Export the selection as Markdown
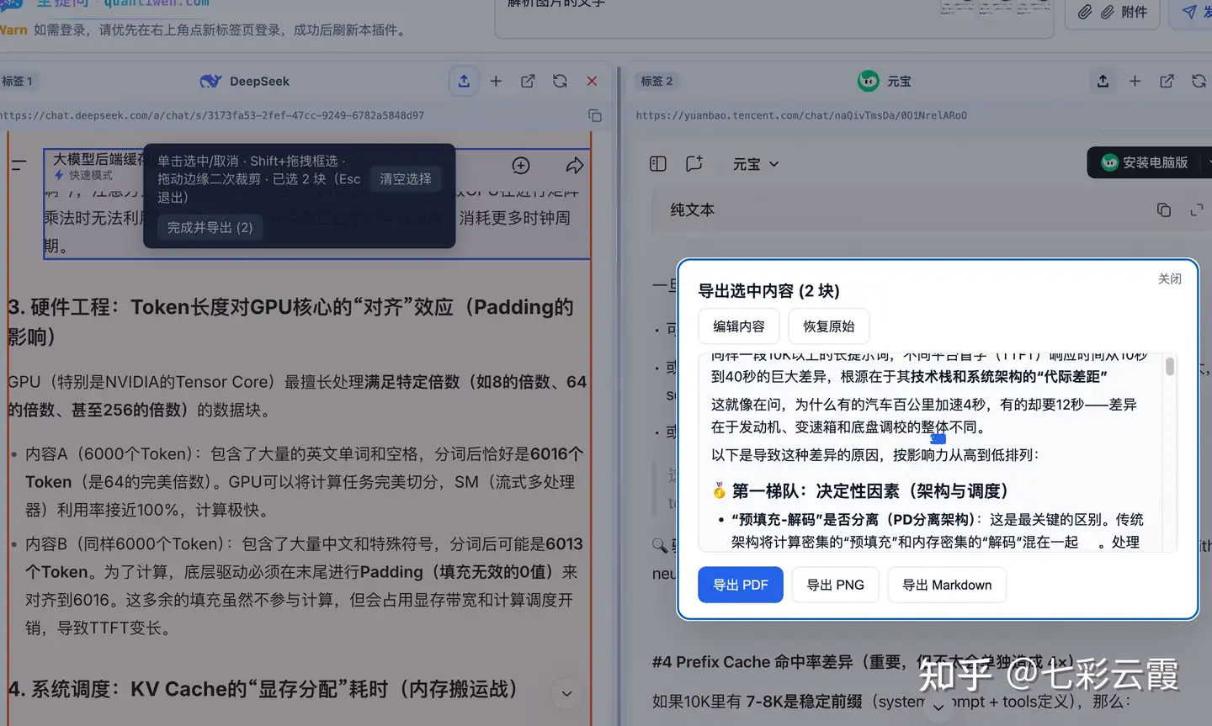The width and height of the screenshot is (1212, 726). point(947,585)
